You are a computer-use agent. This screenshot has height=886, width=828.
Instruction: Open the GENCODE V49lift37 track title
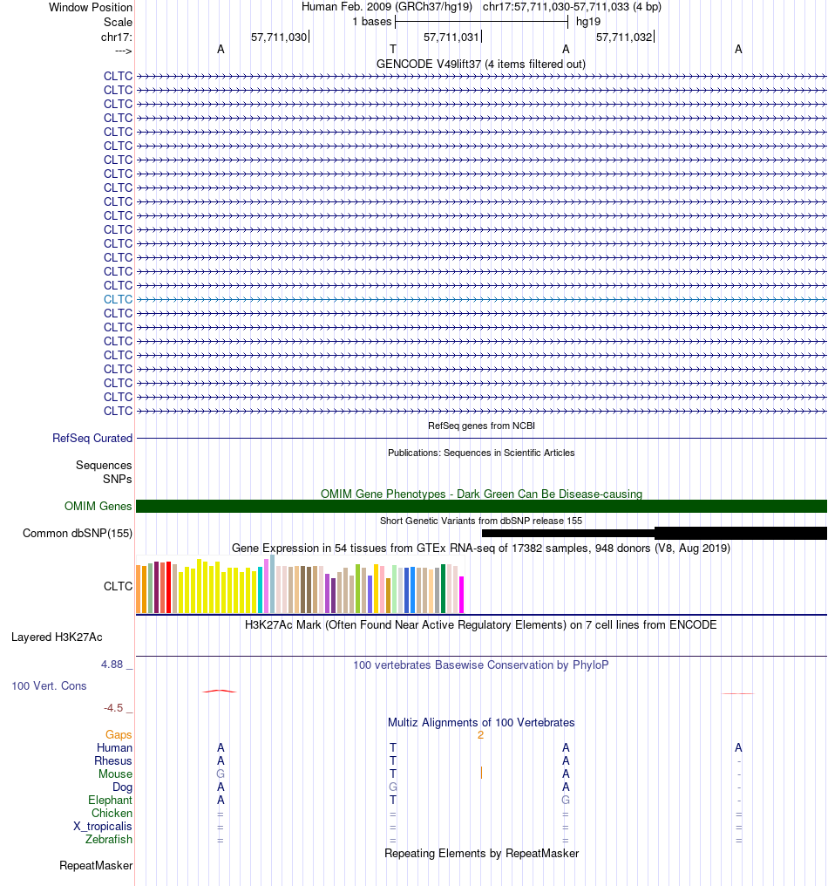coord(480,64)
